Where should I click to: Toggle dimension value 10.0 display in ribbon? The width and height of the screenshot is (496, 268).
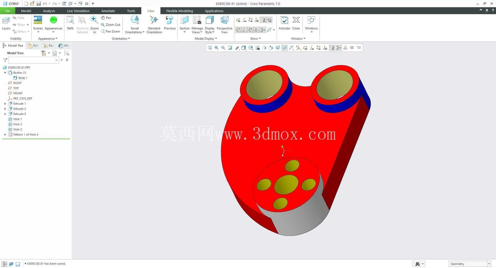tap(269, 20)
